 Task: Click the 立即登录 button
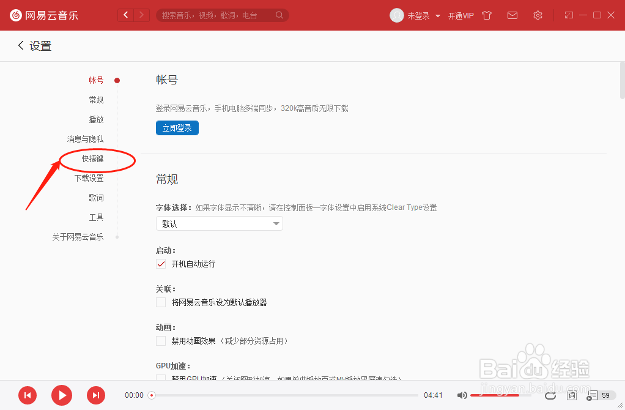[177, 128]
